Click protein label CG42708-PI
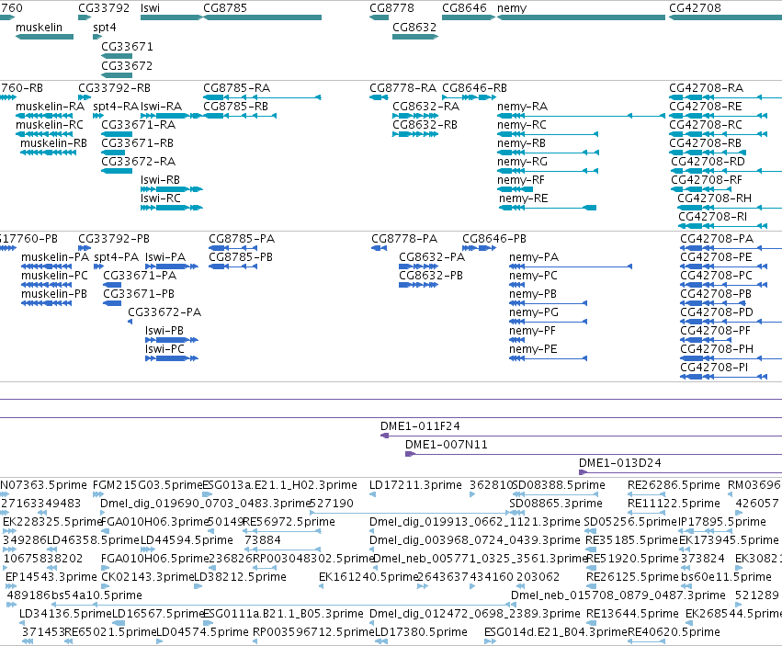This screenshot has width=782, height=646. 714,368
